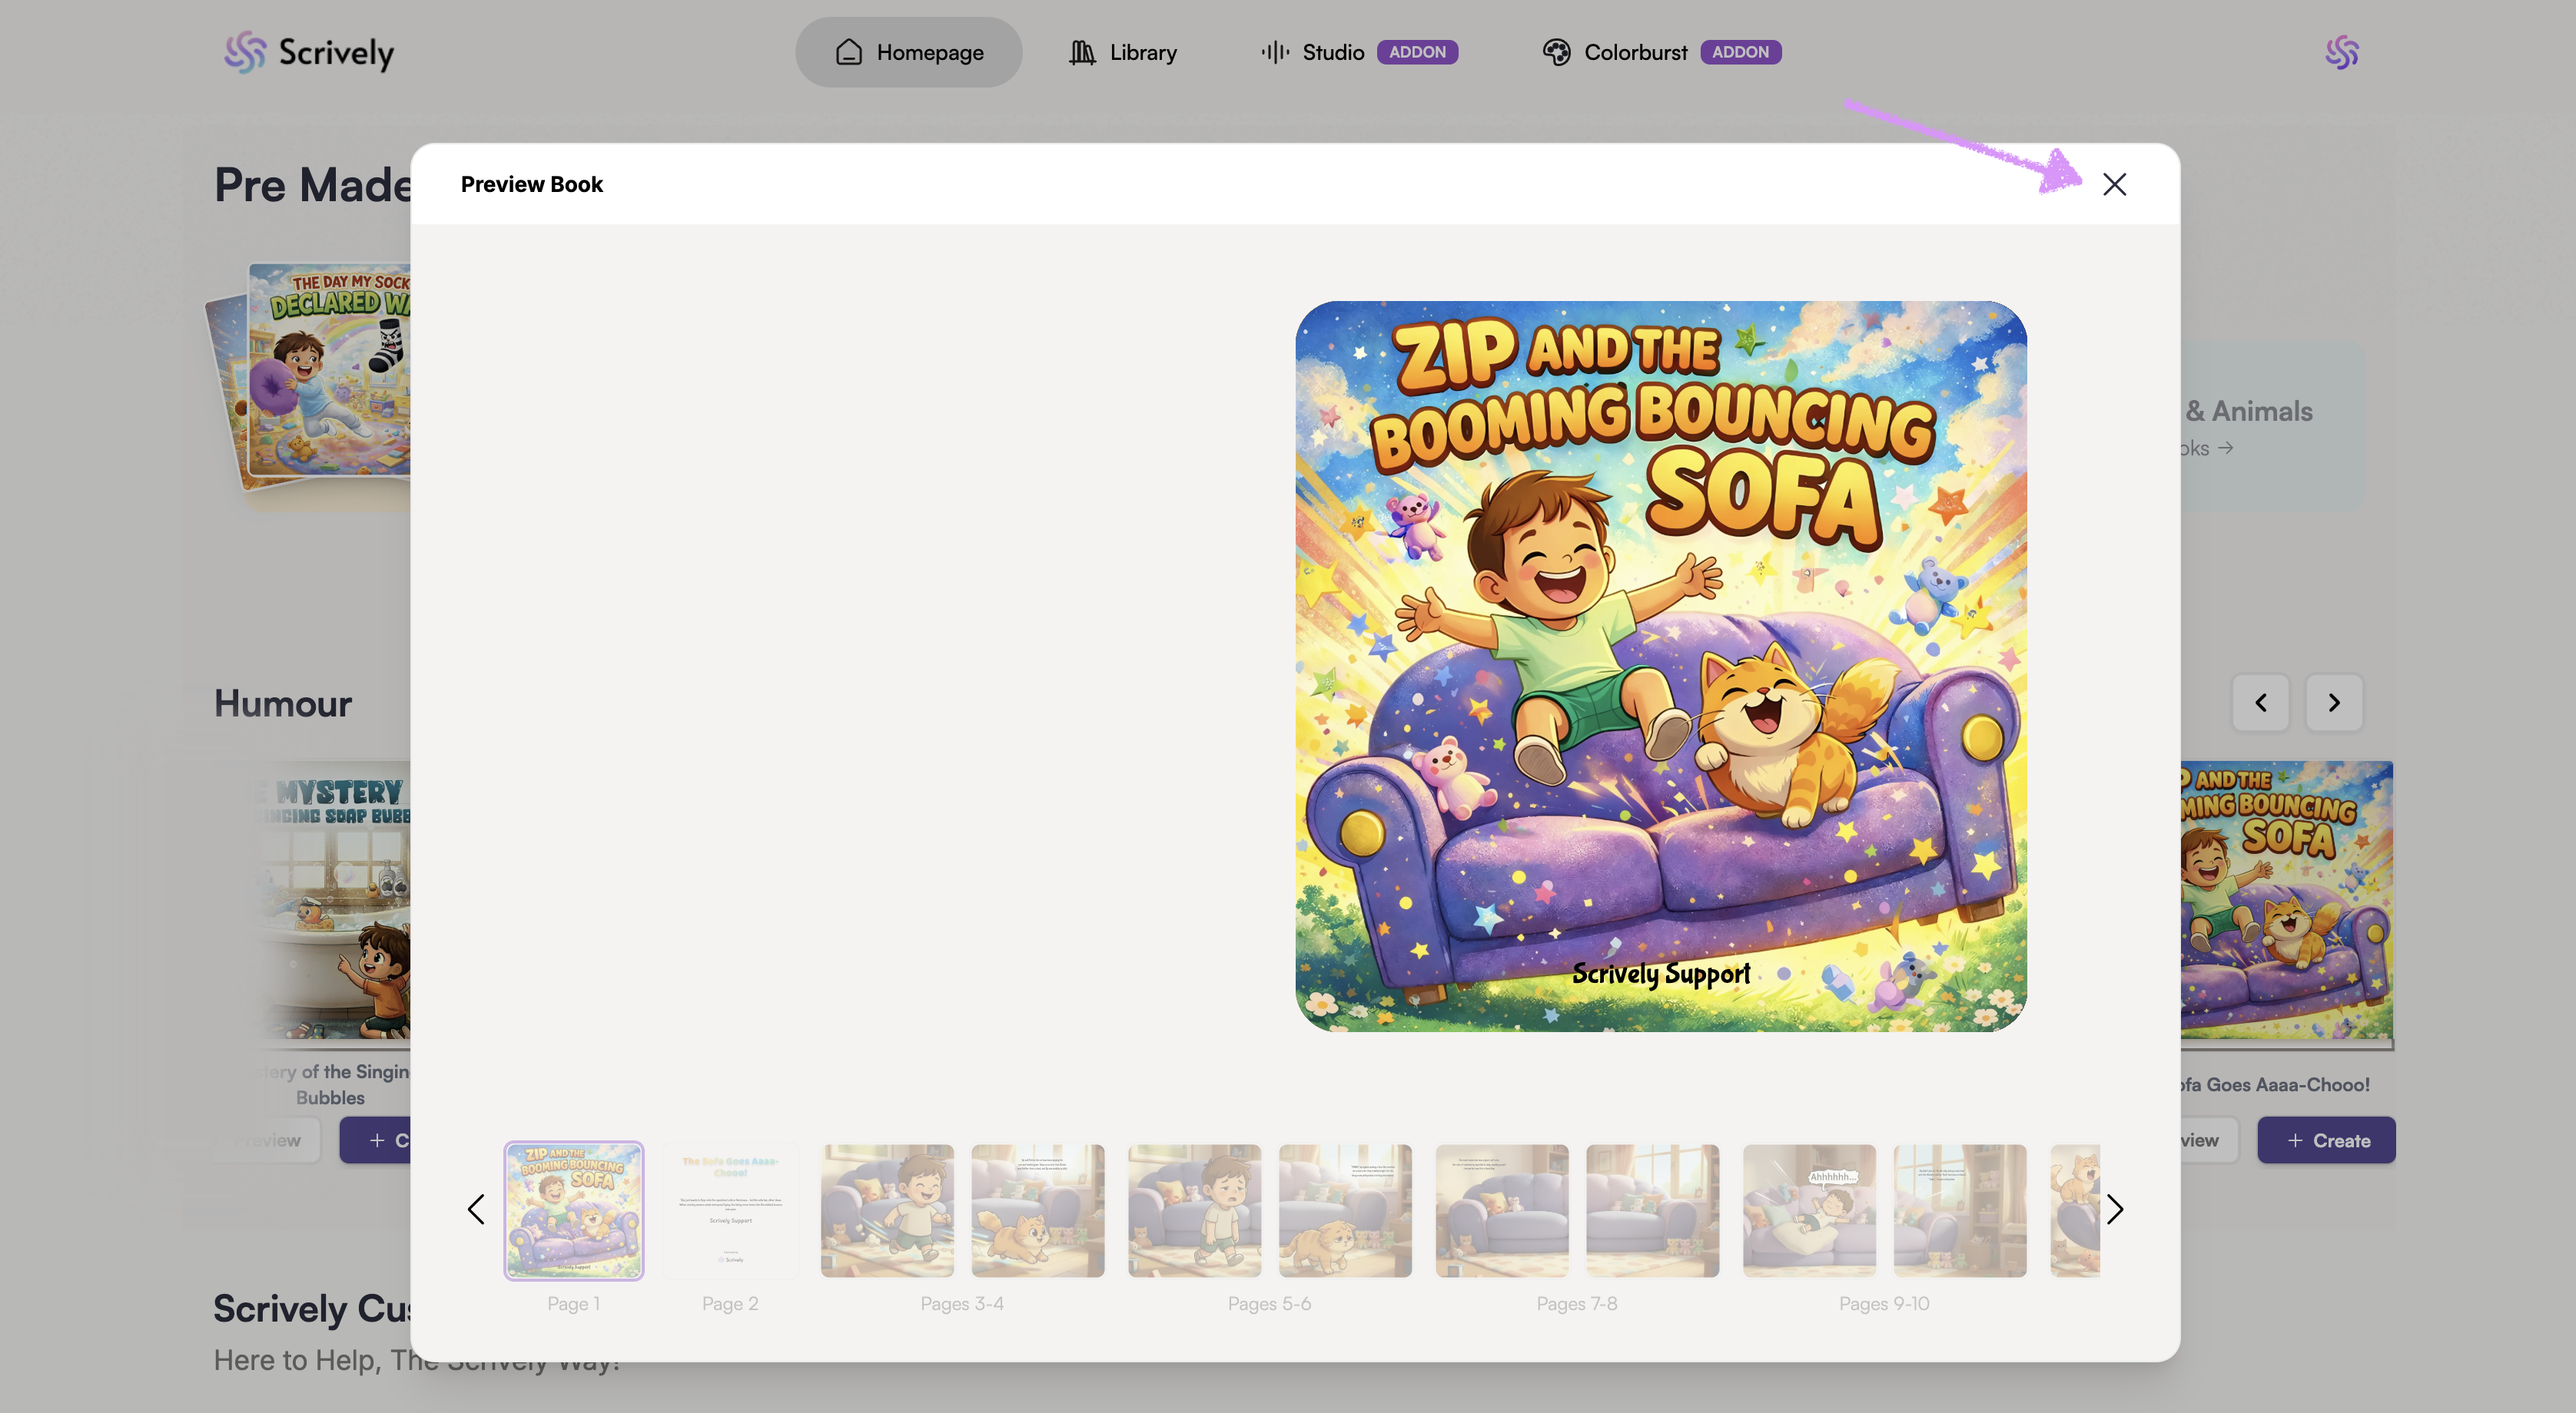Click the profile swirl icon at top right
Image resolution: width=2576 pixels, height=1413 pixels.
pyautogui.click(x=2341, y=52)
